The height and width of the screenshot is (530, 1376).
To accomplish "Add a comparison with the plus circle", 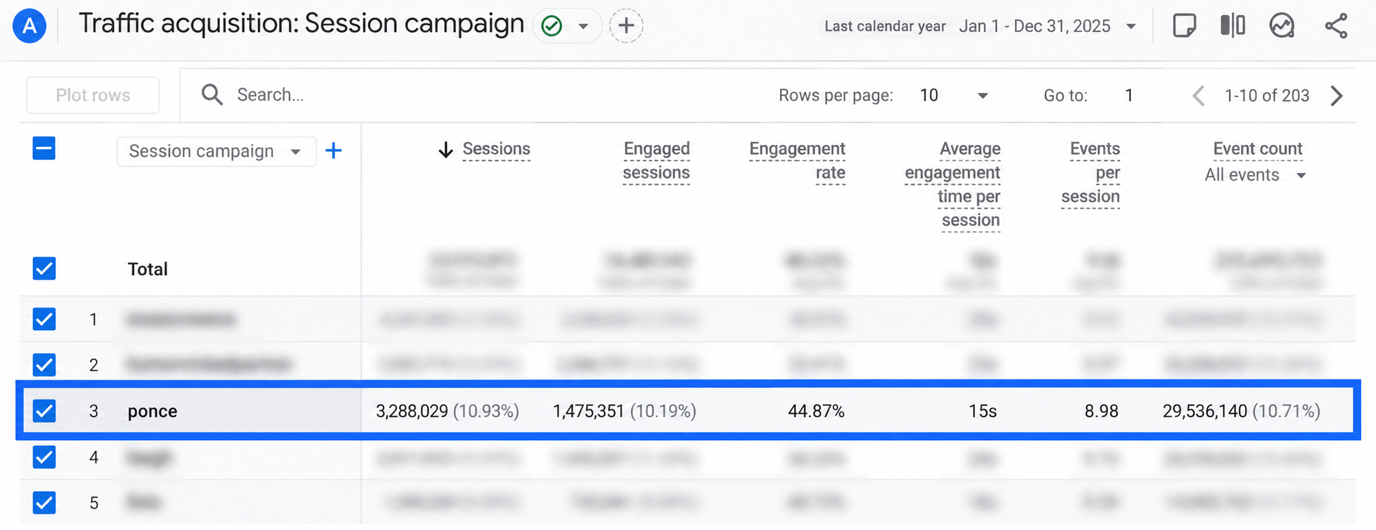I will point(626,26).
